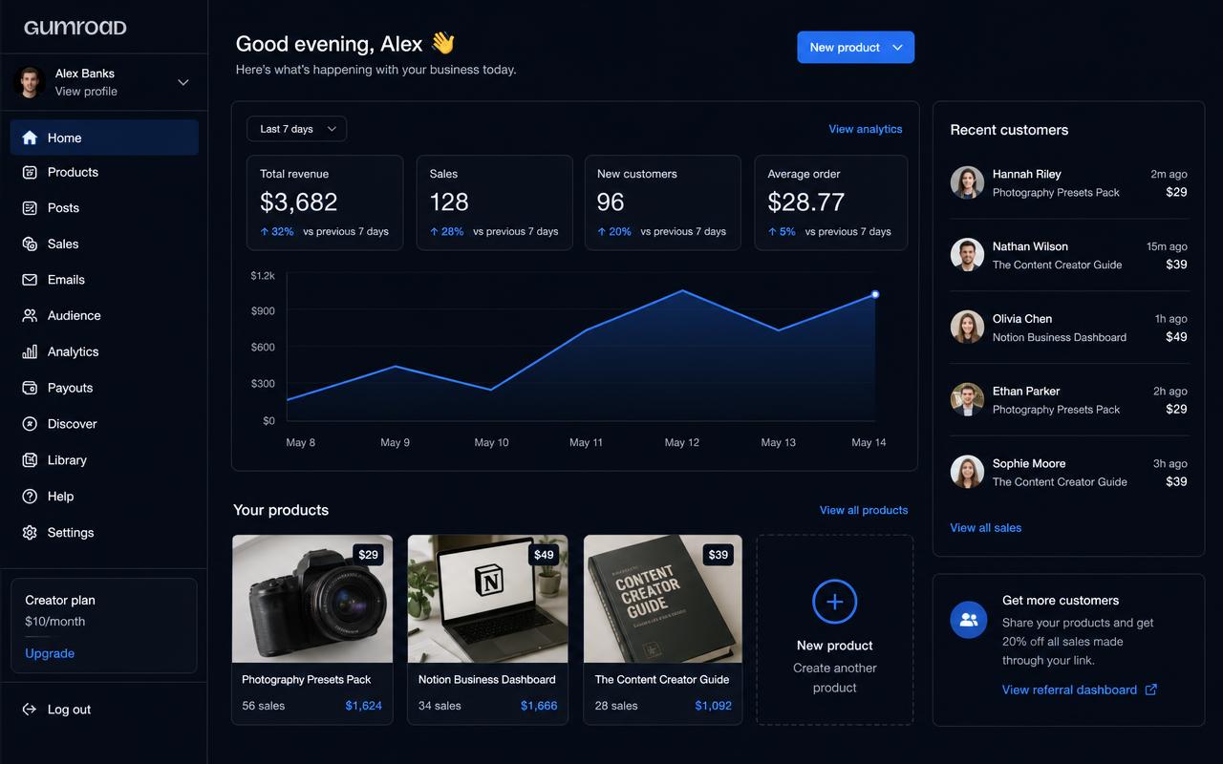Open the Photography Presets Pack camera thumbnail
Viewport: 1223px width, 764px height.
point(312,599)
